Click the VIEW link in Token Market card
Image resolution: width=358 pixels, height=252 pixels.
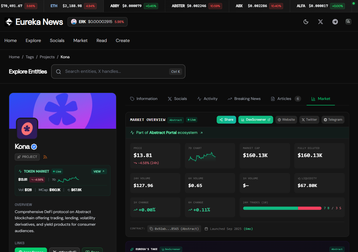click(99, 171)
